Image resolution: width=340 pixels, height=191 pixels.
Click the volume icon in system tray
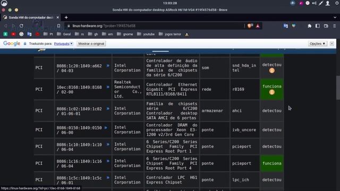click(314, 3)
